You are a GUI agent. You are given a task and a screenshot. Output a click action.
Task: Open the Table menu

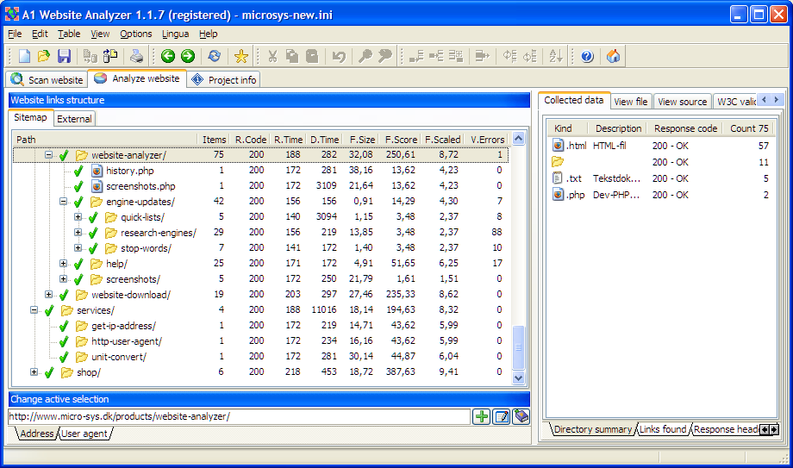tap(69, 34)
